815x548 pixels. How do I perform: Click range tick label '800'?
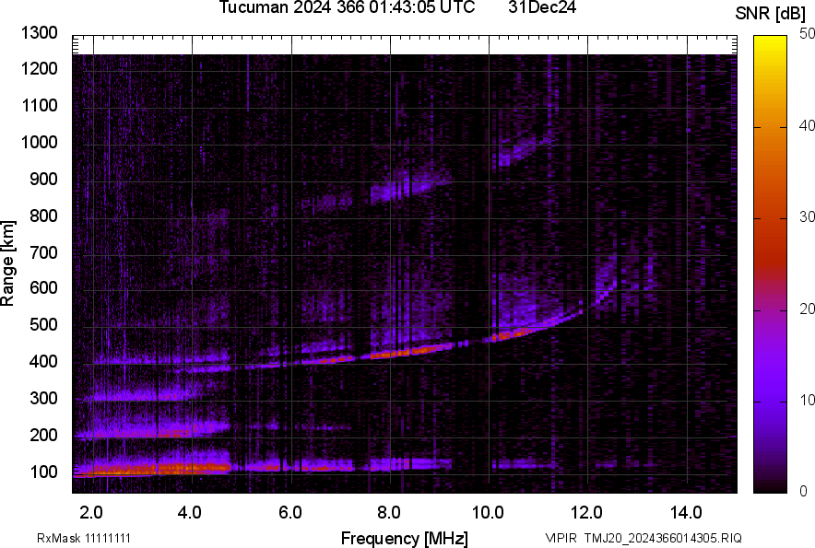pyautogui.click(x=43, y=216)
